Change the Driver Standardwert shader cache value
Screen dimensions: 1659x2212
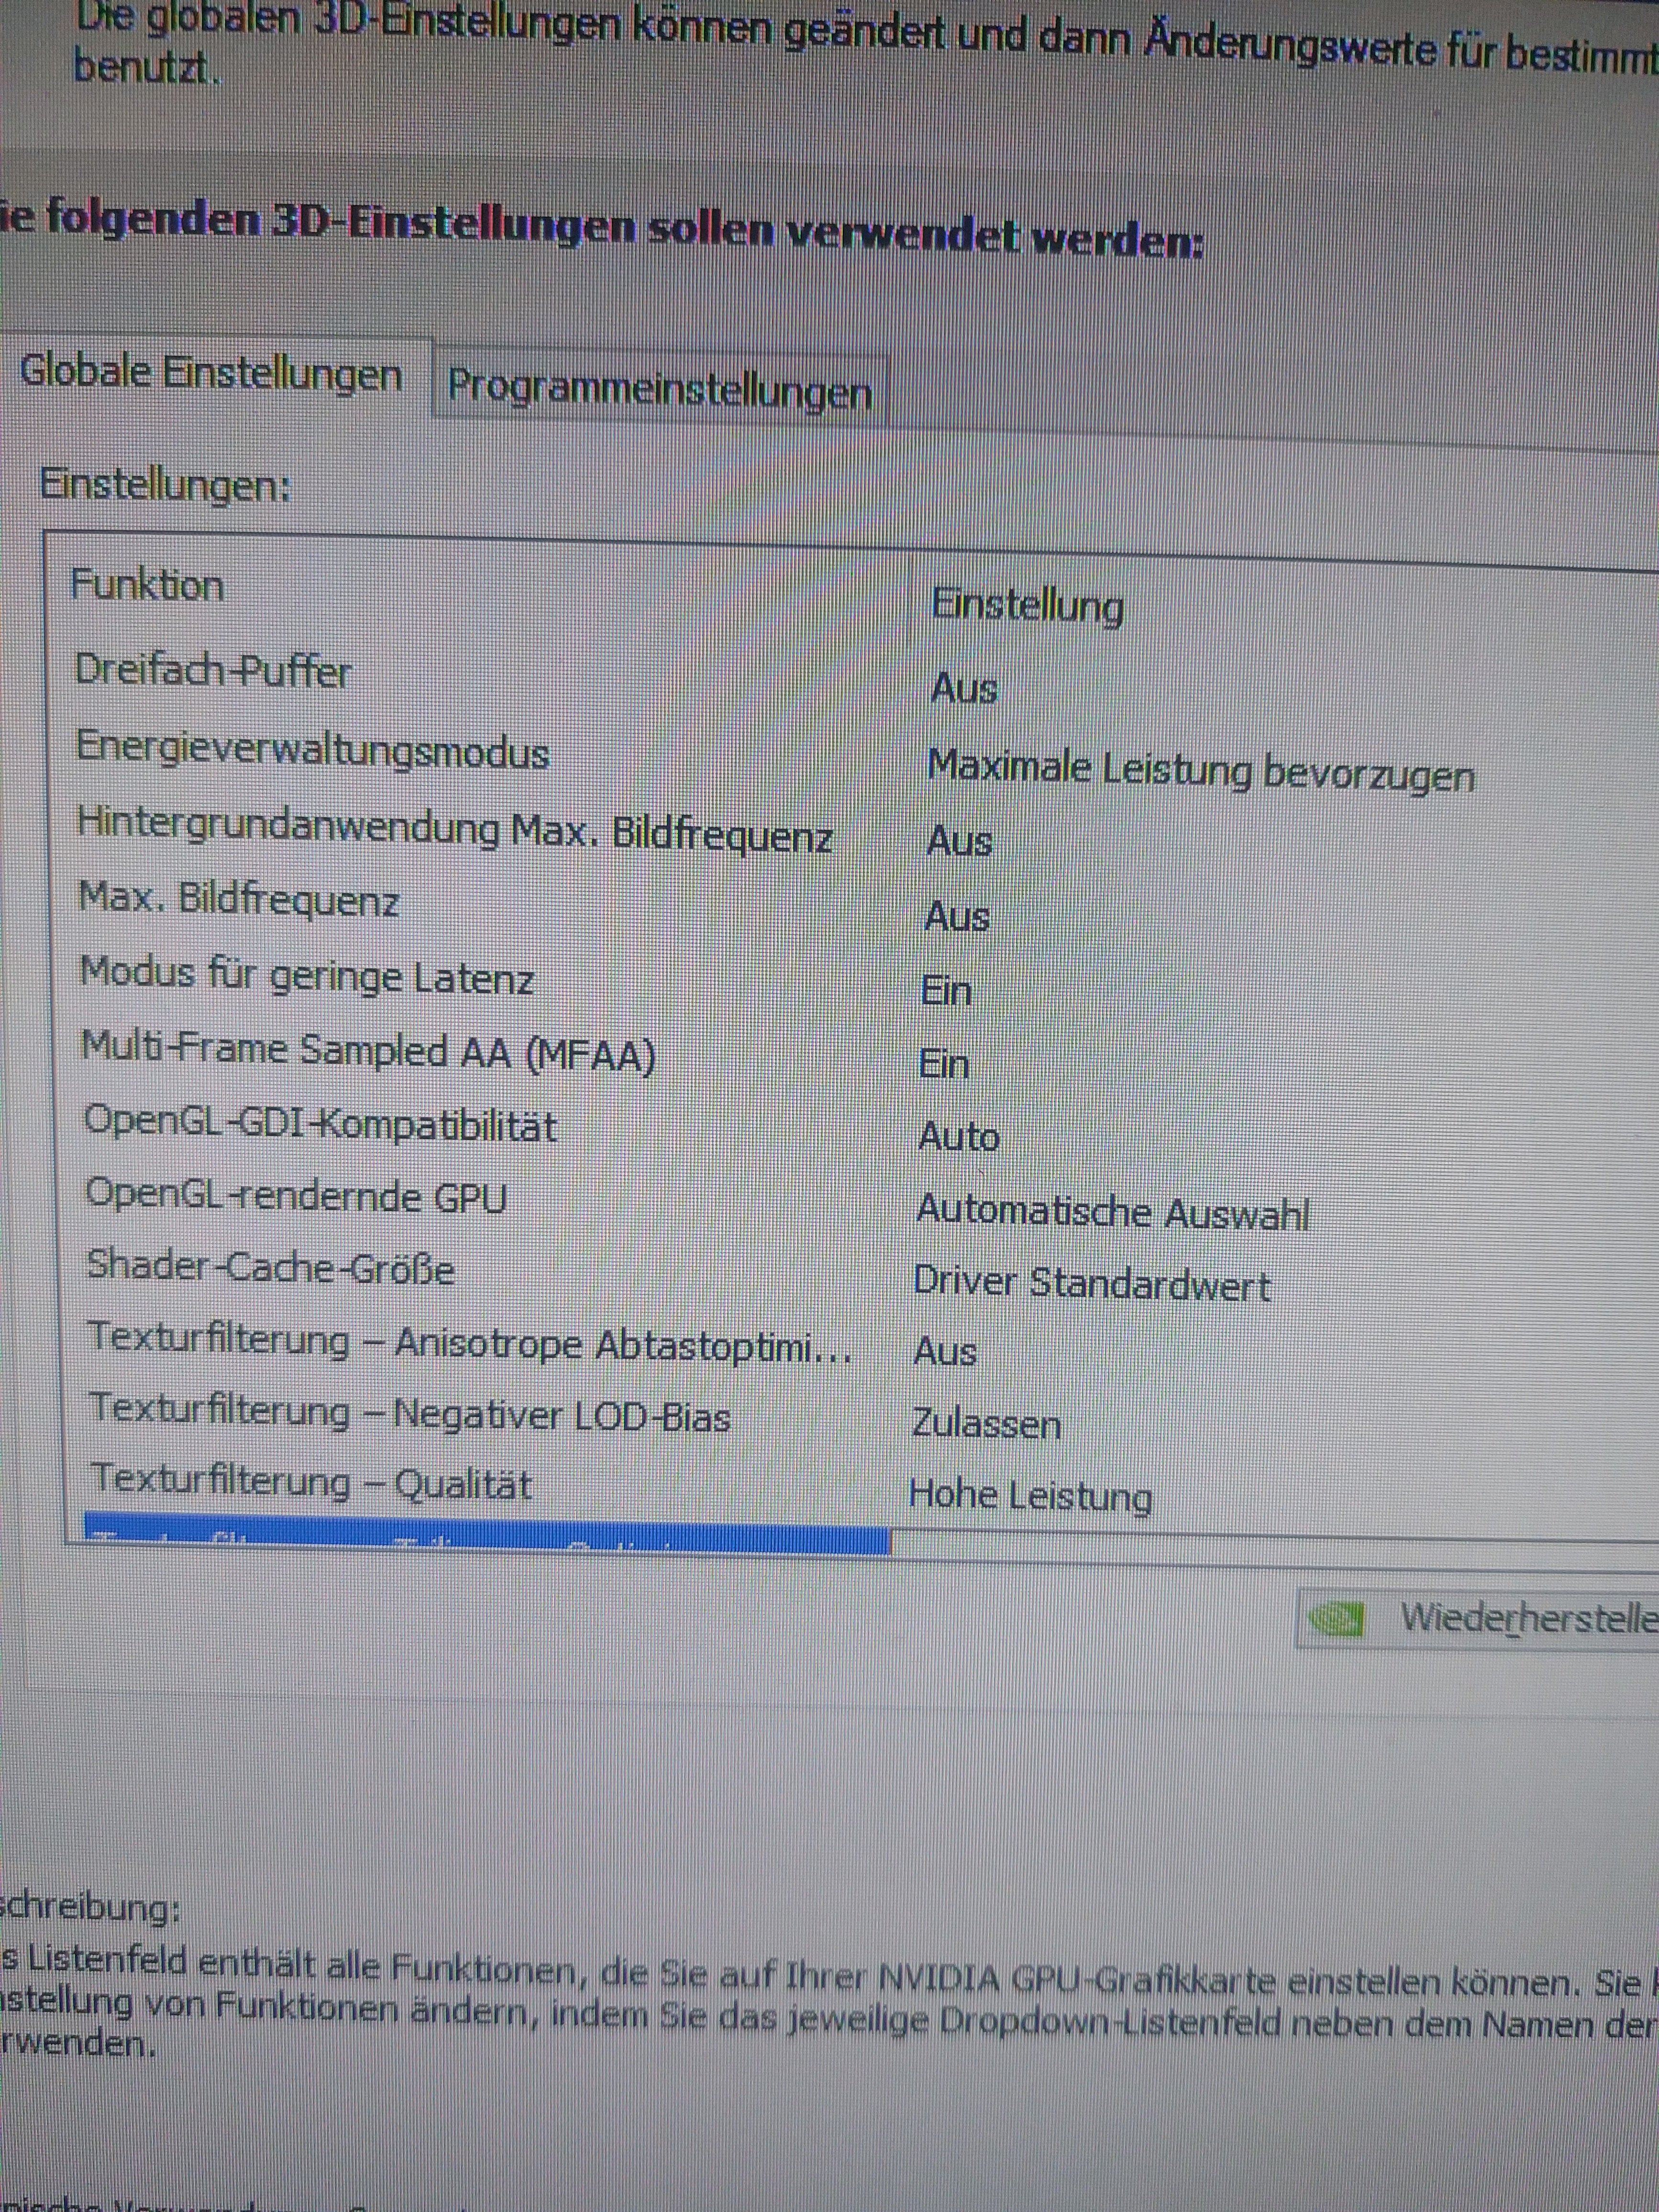(x=1091, y=1284)
